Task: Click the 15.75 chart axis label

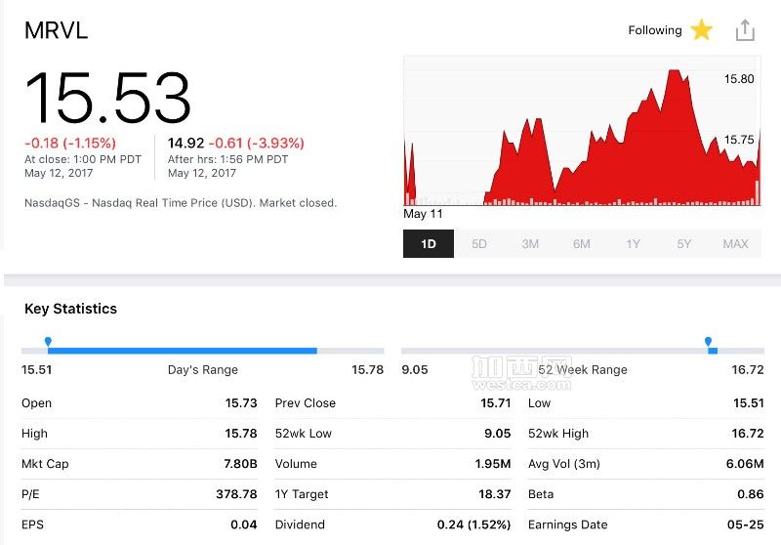Action: coord(739,140)
